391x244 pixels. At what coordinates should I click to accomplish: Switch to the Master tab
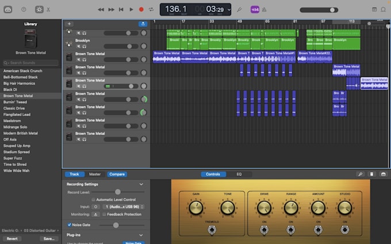[95, 175]
